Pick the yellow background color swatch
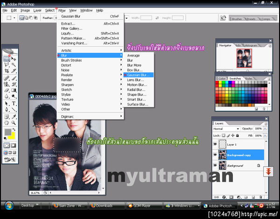This screenshot has width=280, height=219. [x=12, y=137]
